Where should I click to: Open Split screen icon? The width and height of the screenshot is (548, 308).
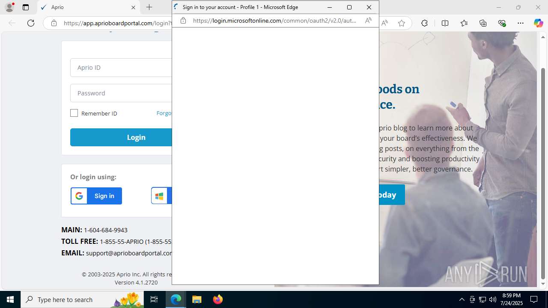click(445, 23)
